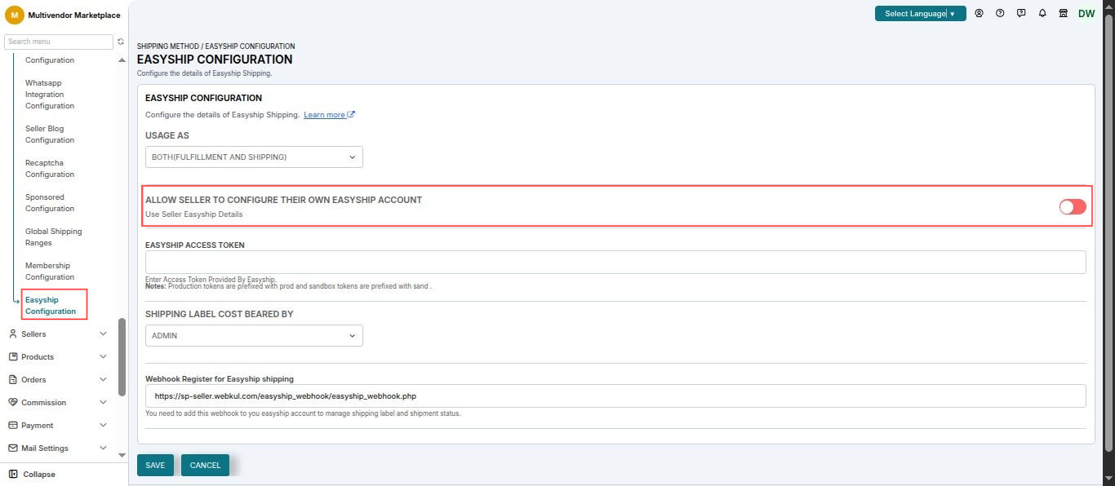Click the sidebar scroll down arrow

(x=122, y=455)
